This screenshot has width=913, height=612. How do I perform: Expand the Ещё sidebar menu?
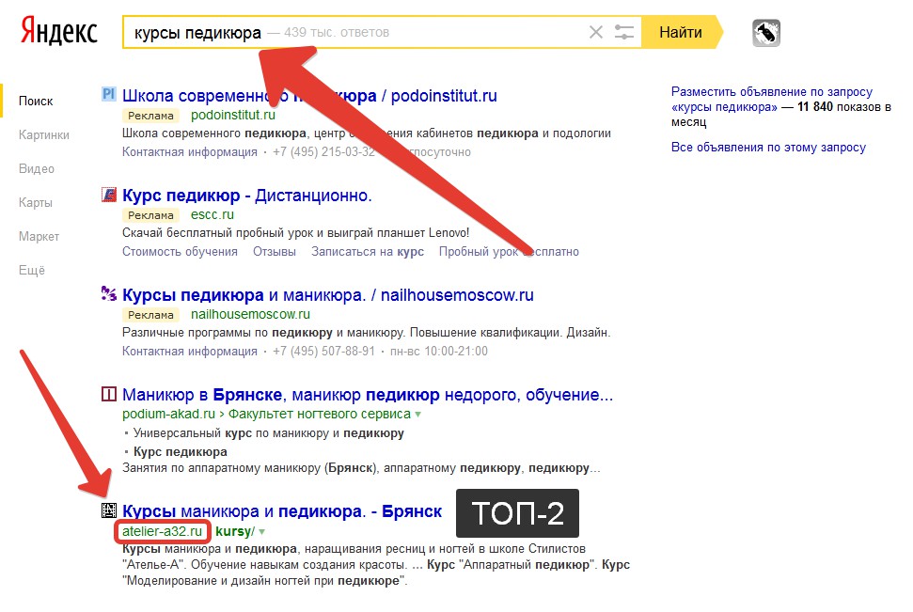tap(31, 270)
